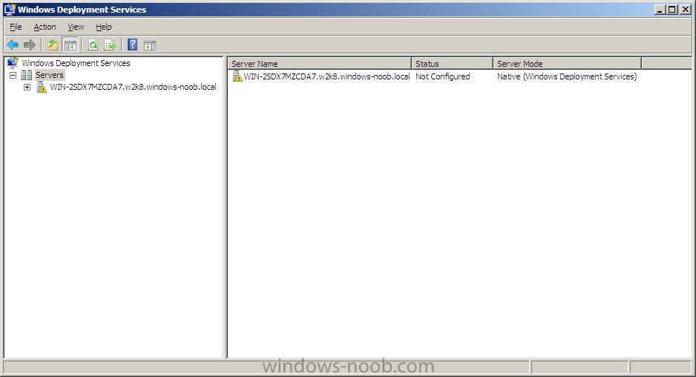Open the File menu
Viewport: 696px width, 377px height.
coord(16,27)
